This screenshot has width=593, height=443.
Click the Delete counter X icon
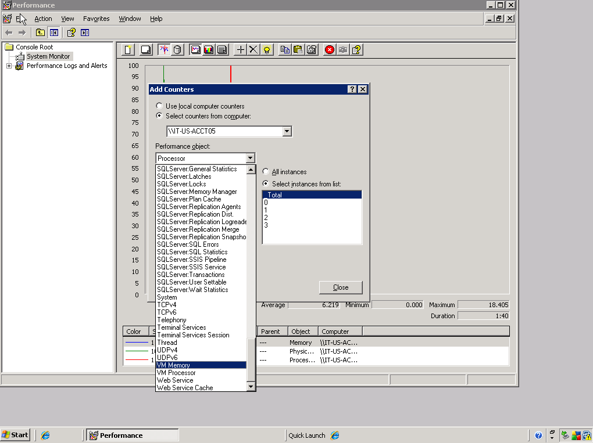[x=253, y=50]
